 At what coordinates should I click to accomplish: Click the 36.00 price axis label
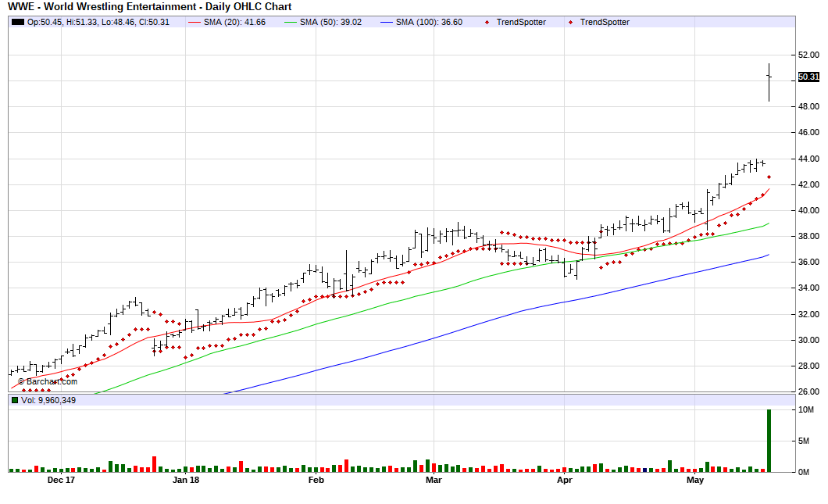click(x=808, y=263)
